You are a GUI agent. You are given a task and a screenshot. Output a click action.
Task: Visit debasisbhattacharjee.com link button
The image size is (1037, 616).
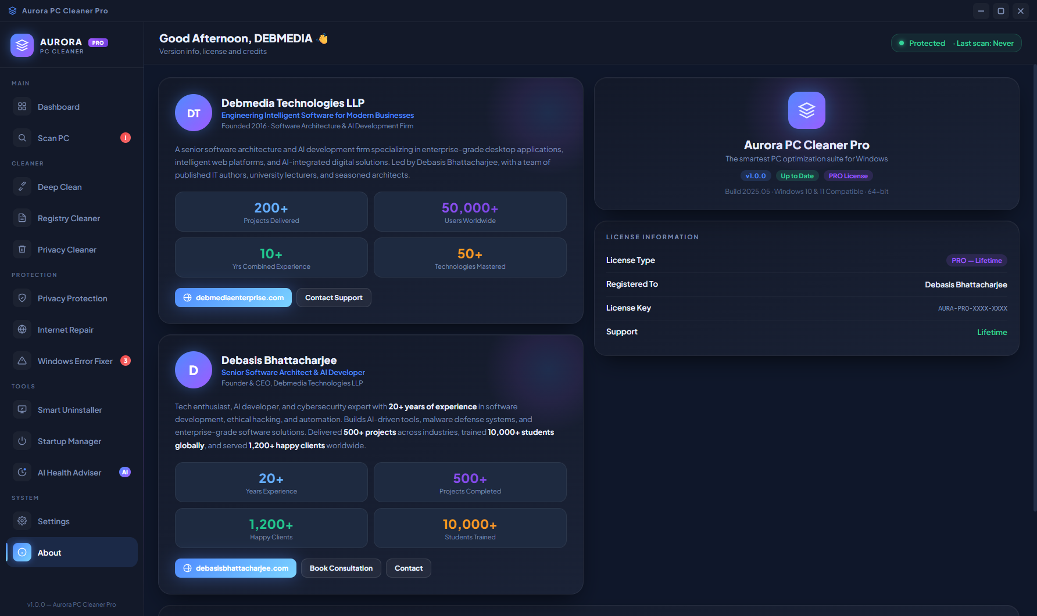pyautogui.click(x=235, y=568)
